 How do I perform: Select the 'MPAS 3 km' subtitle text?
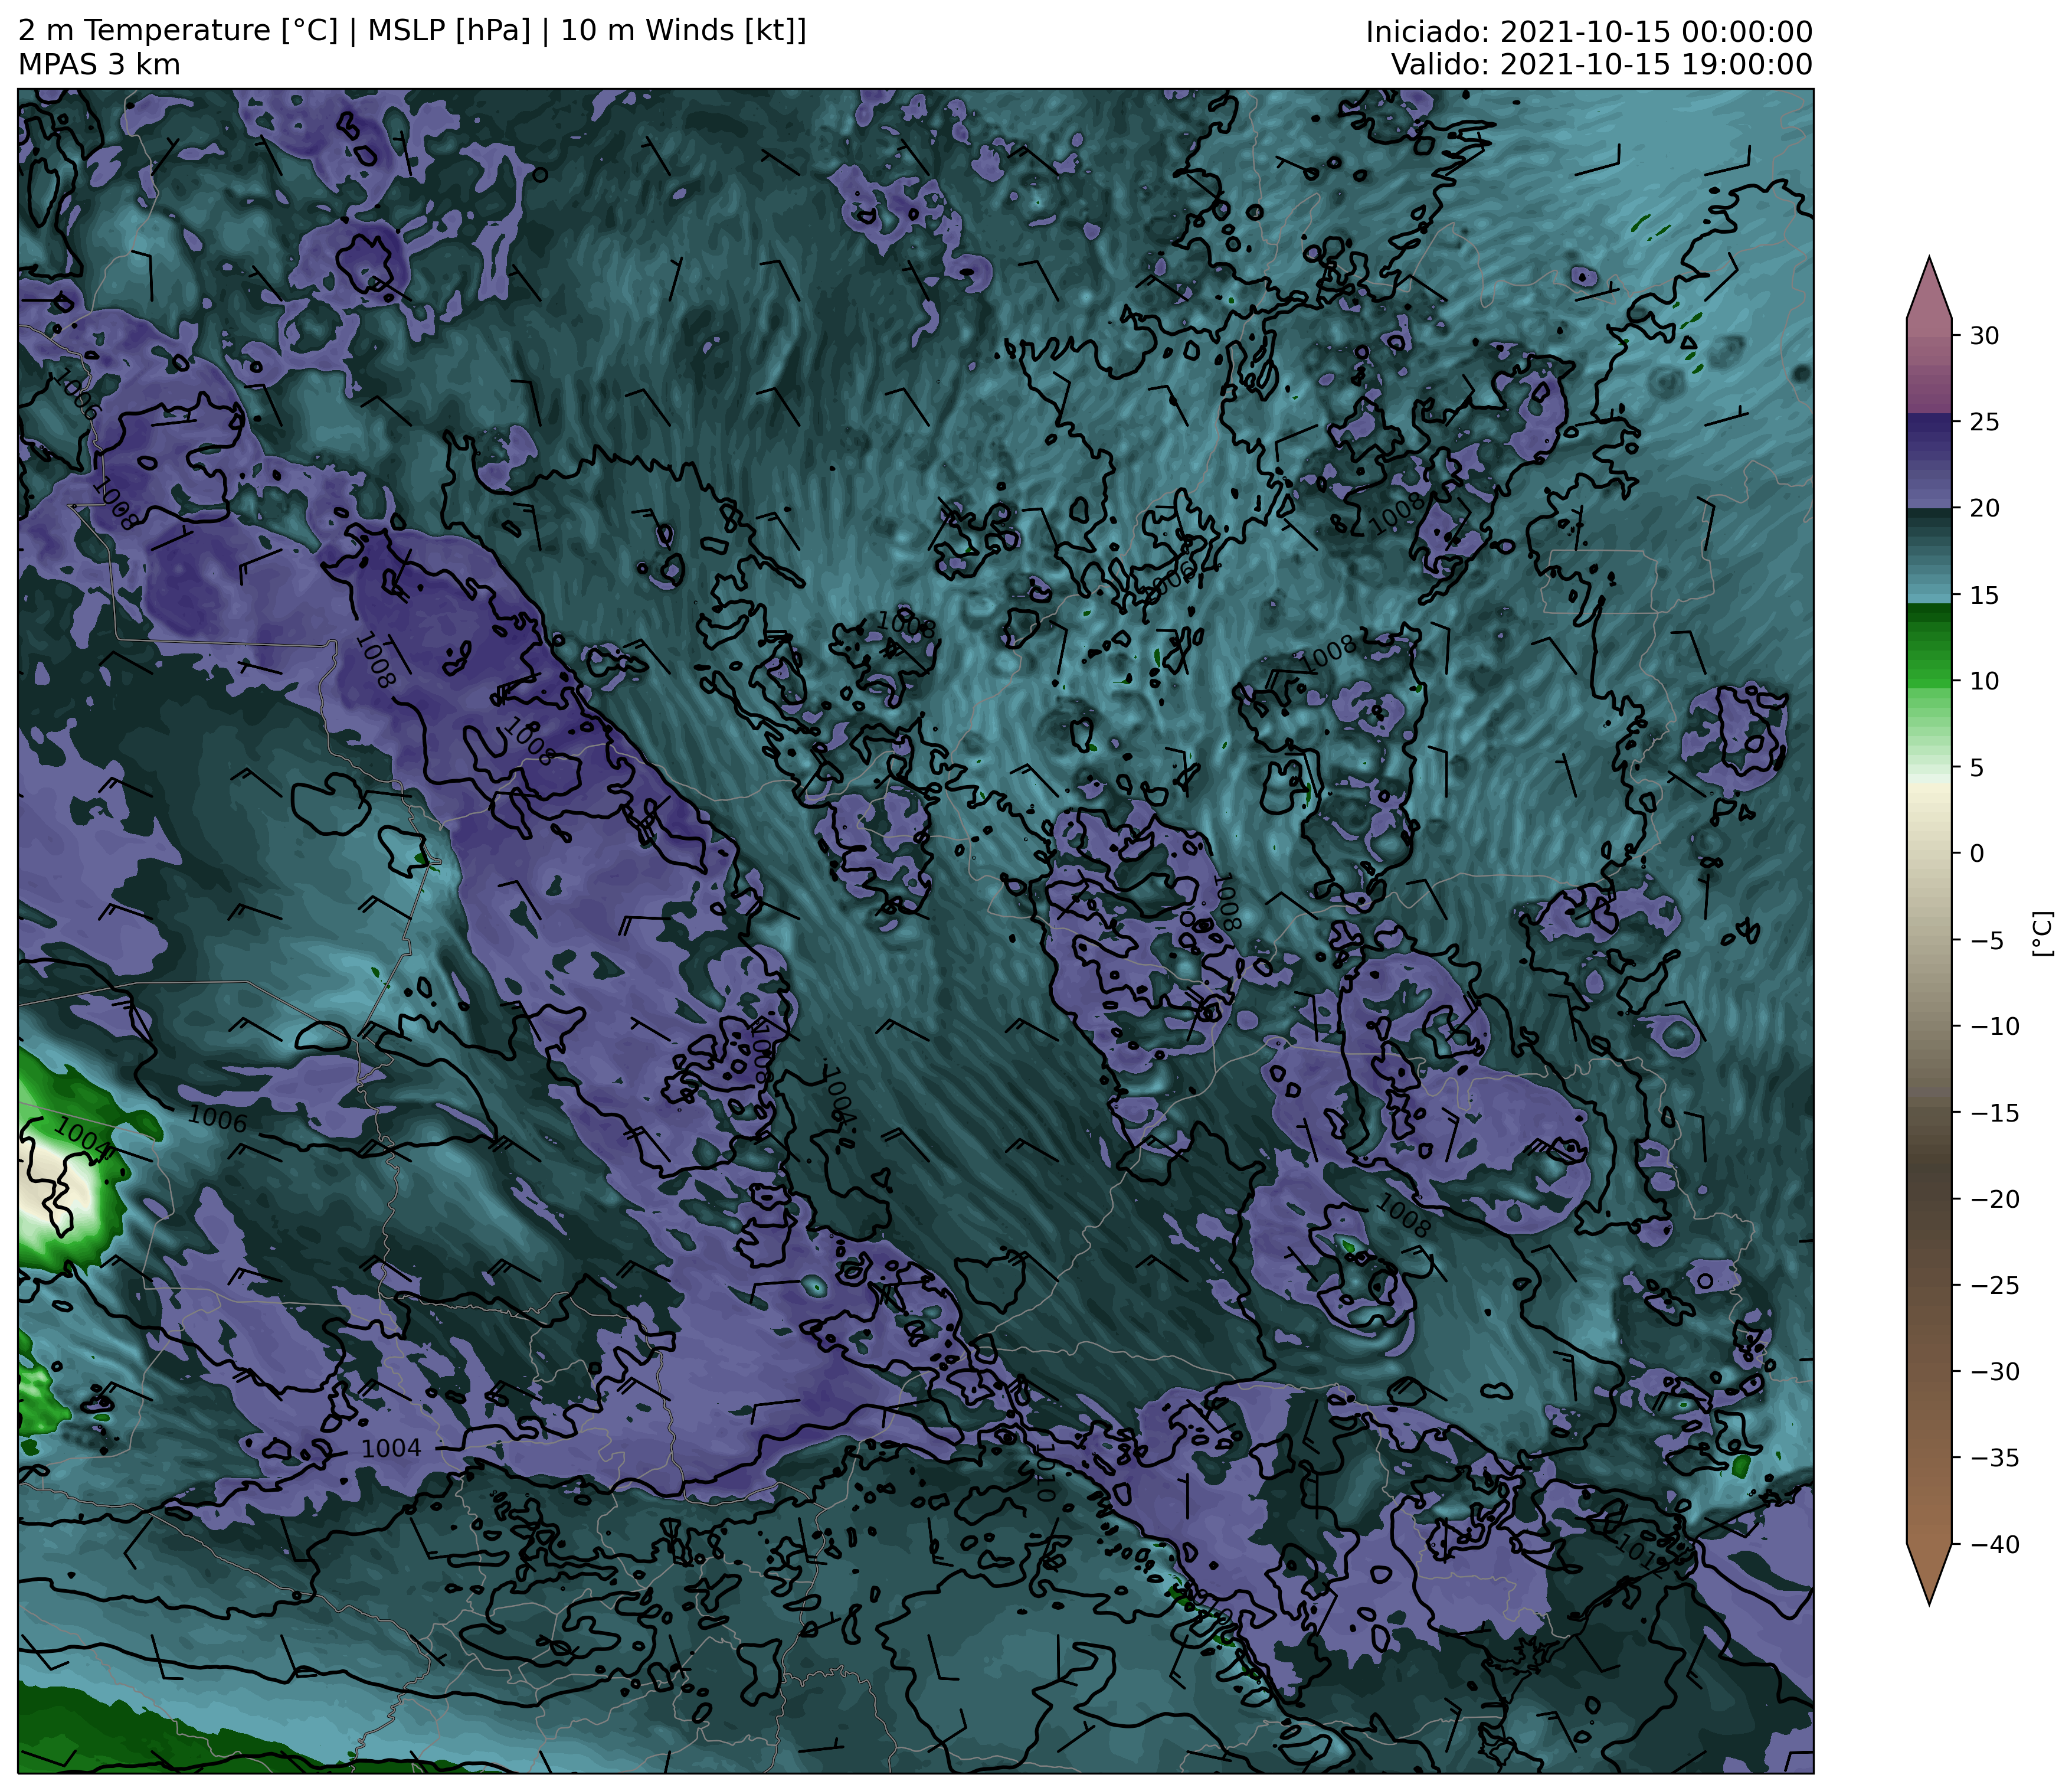click(99, 65)
